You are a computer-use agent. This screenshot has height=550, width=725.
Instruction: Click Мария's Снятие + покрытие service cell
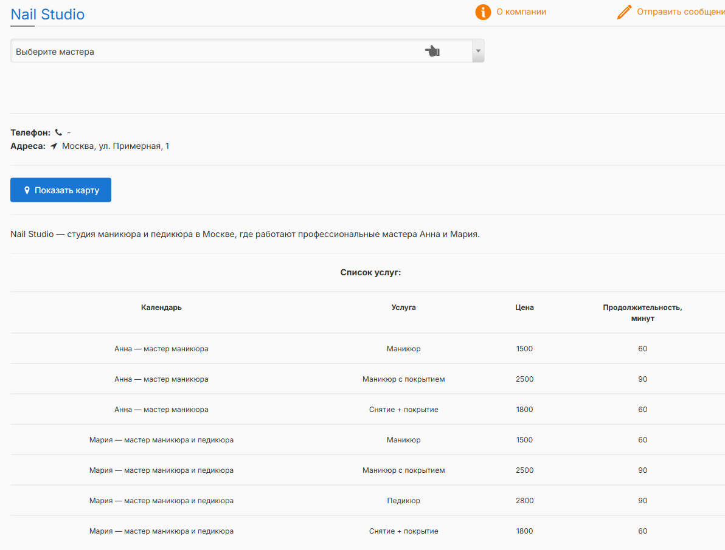click(x=404, y=532)
